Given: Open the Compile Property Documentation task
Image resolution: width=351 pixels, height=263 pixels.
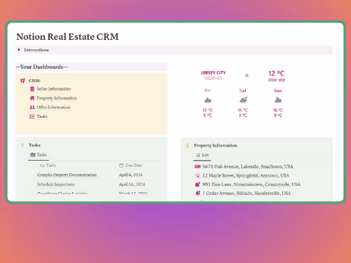Looking at the screenshot, I should click(67, 175).
